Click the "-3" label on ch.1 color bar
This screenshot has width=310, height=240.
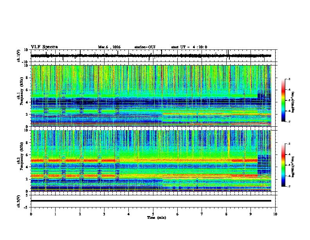click(x=288, y=79)
